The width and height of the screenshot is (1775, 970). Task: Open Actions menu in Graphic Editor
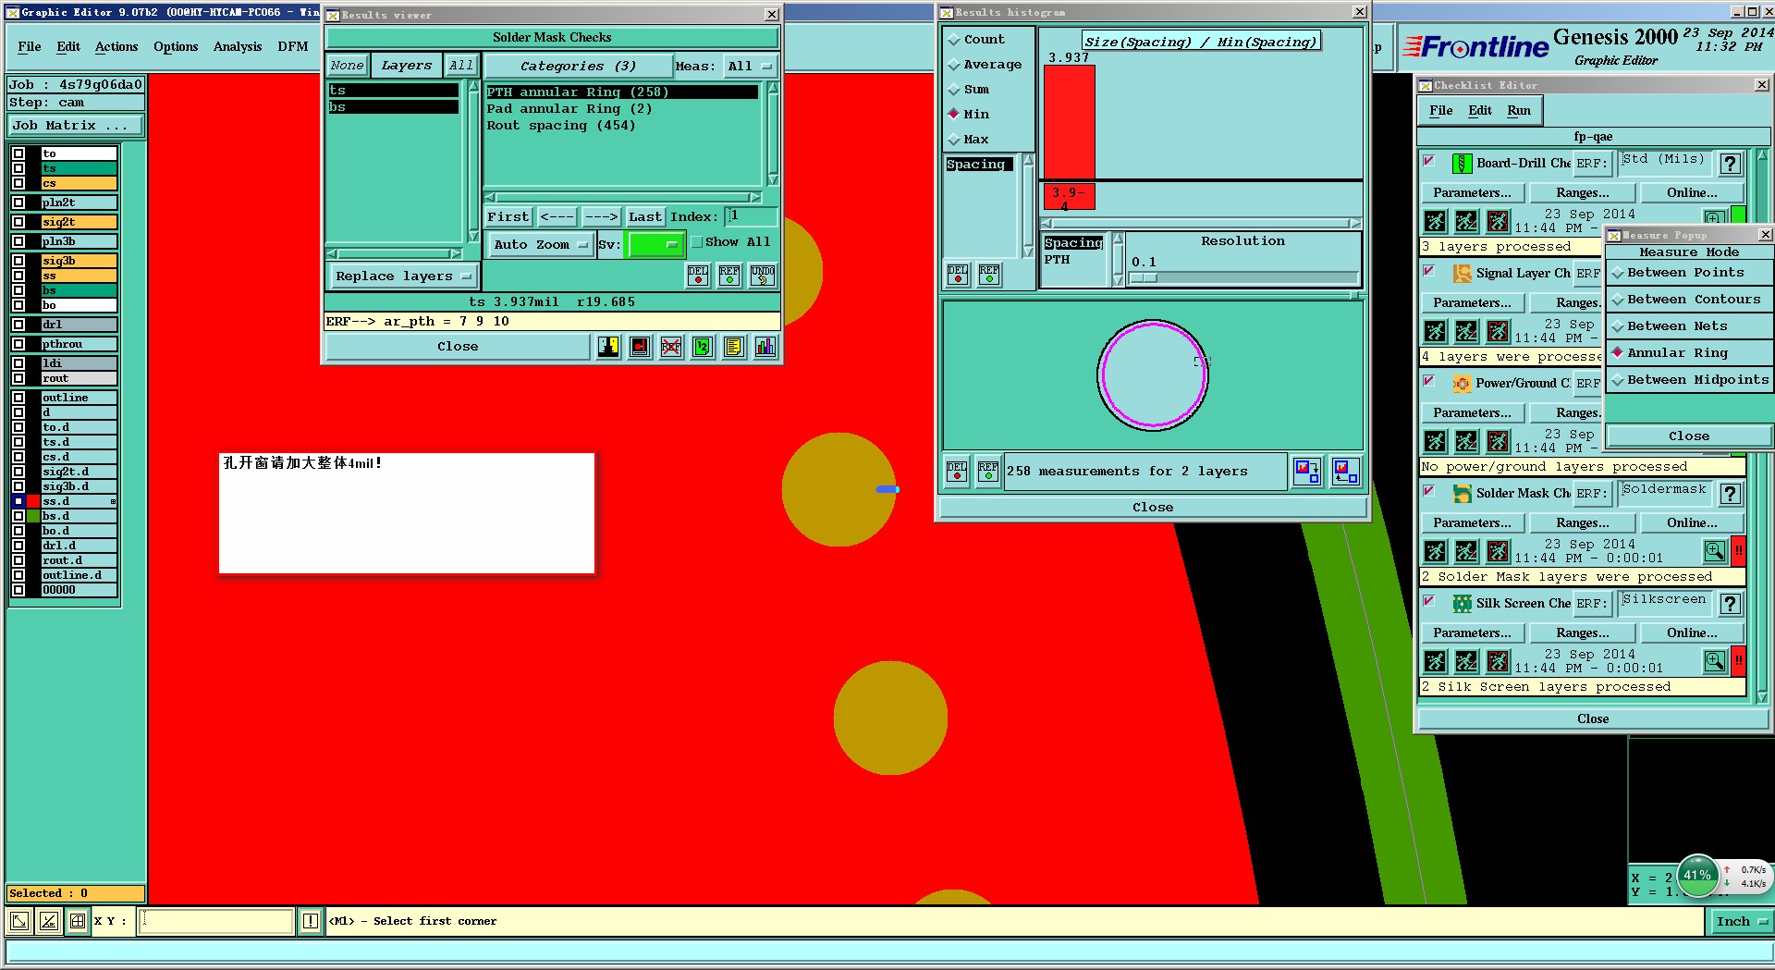point(116,46)
